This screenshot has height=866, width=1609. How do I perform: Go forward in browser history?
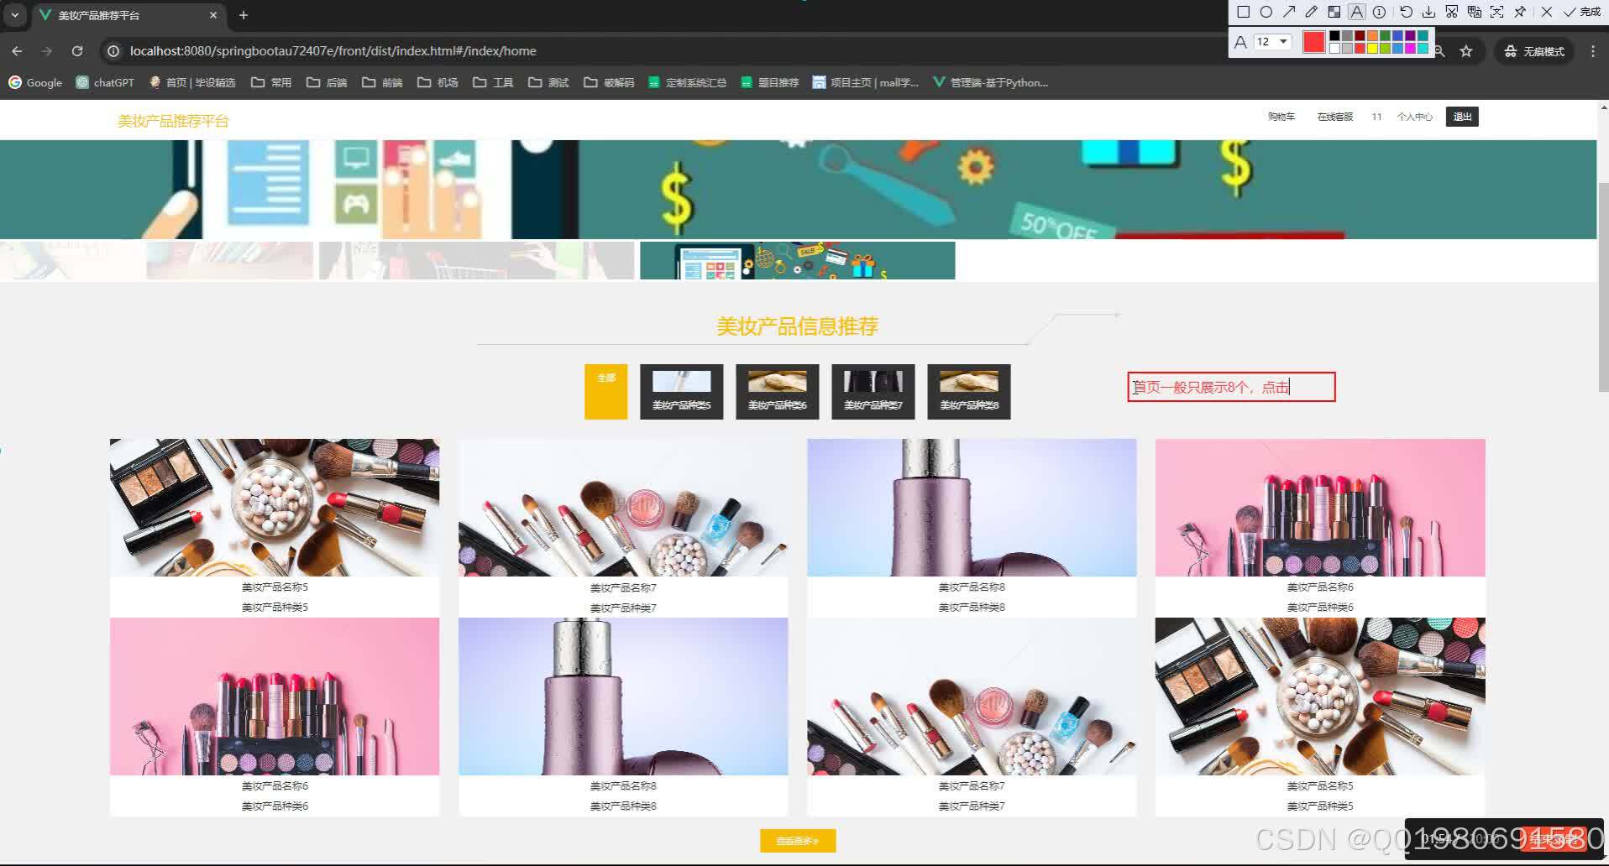pyautogui.click(x=47, y=51)
